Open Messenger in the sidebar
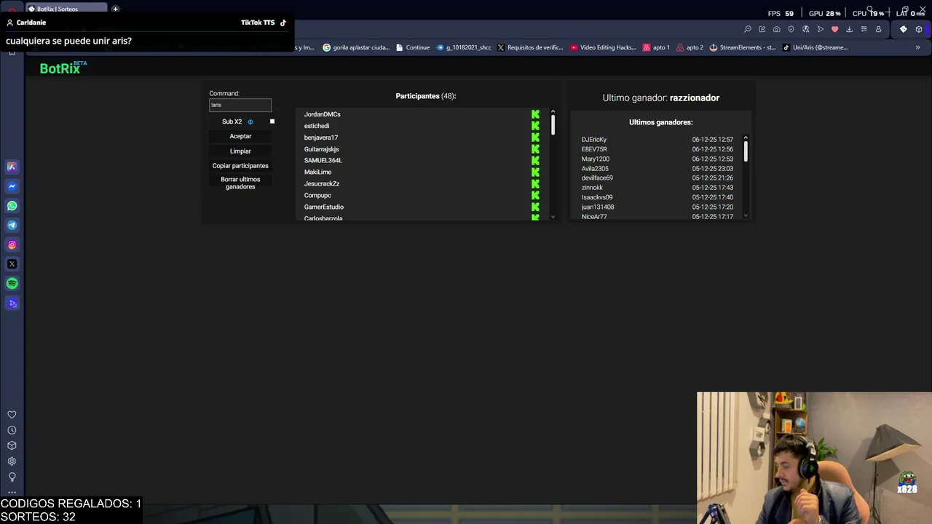This screenshot has height=524, width=932. [12, 186]
